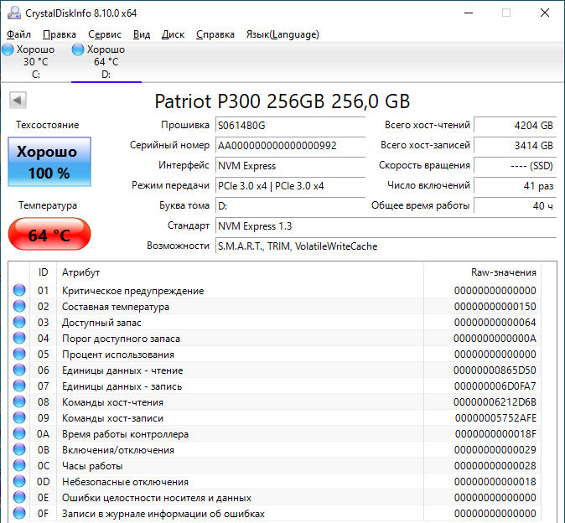Click the previous disk arrow button
The image size is (565, 523).
coord(17,101)
